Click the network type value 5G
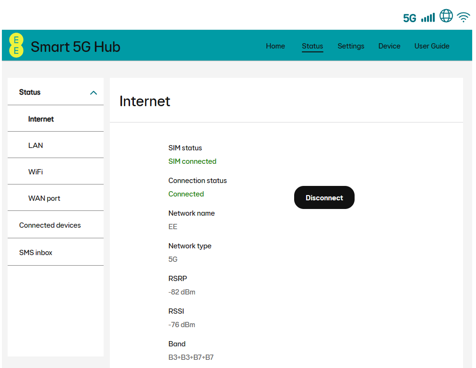 tap(173, 259)
